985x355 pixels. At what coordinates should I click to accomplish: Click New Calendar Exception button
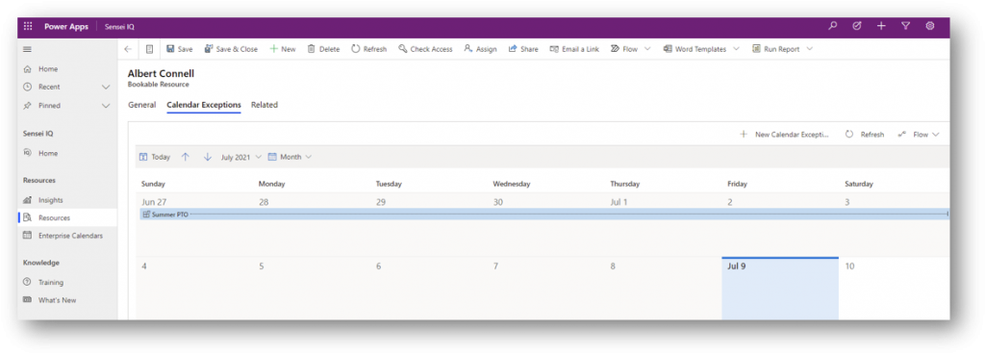(785, 135)
